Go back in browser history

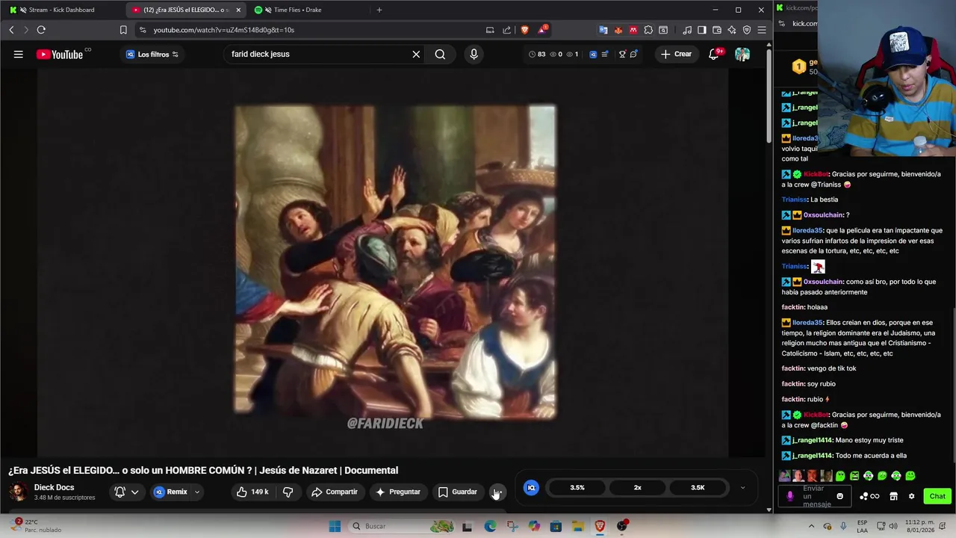11,30
